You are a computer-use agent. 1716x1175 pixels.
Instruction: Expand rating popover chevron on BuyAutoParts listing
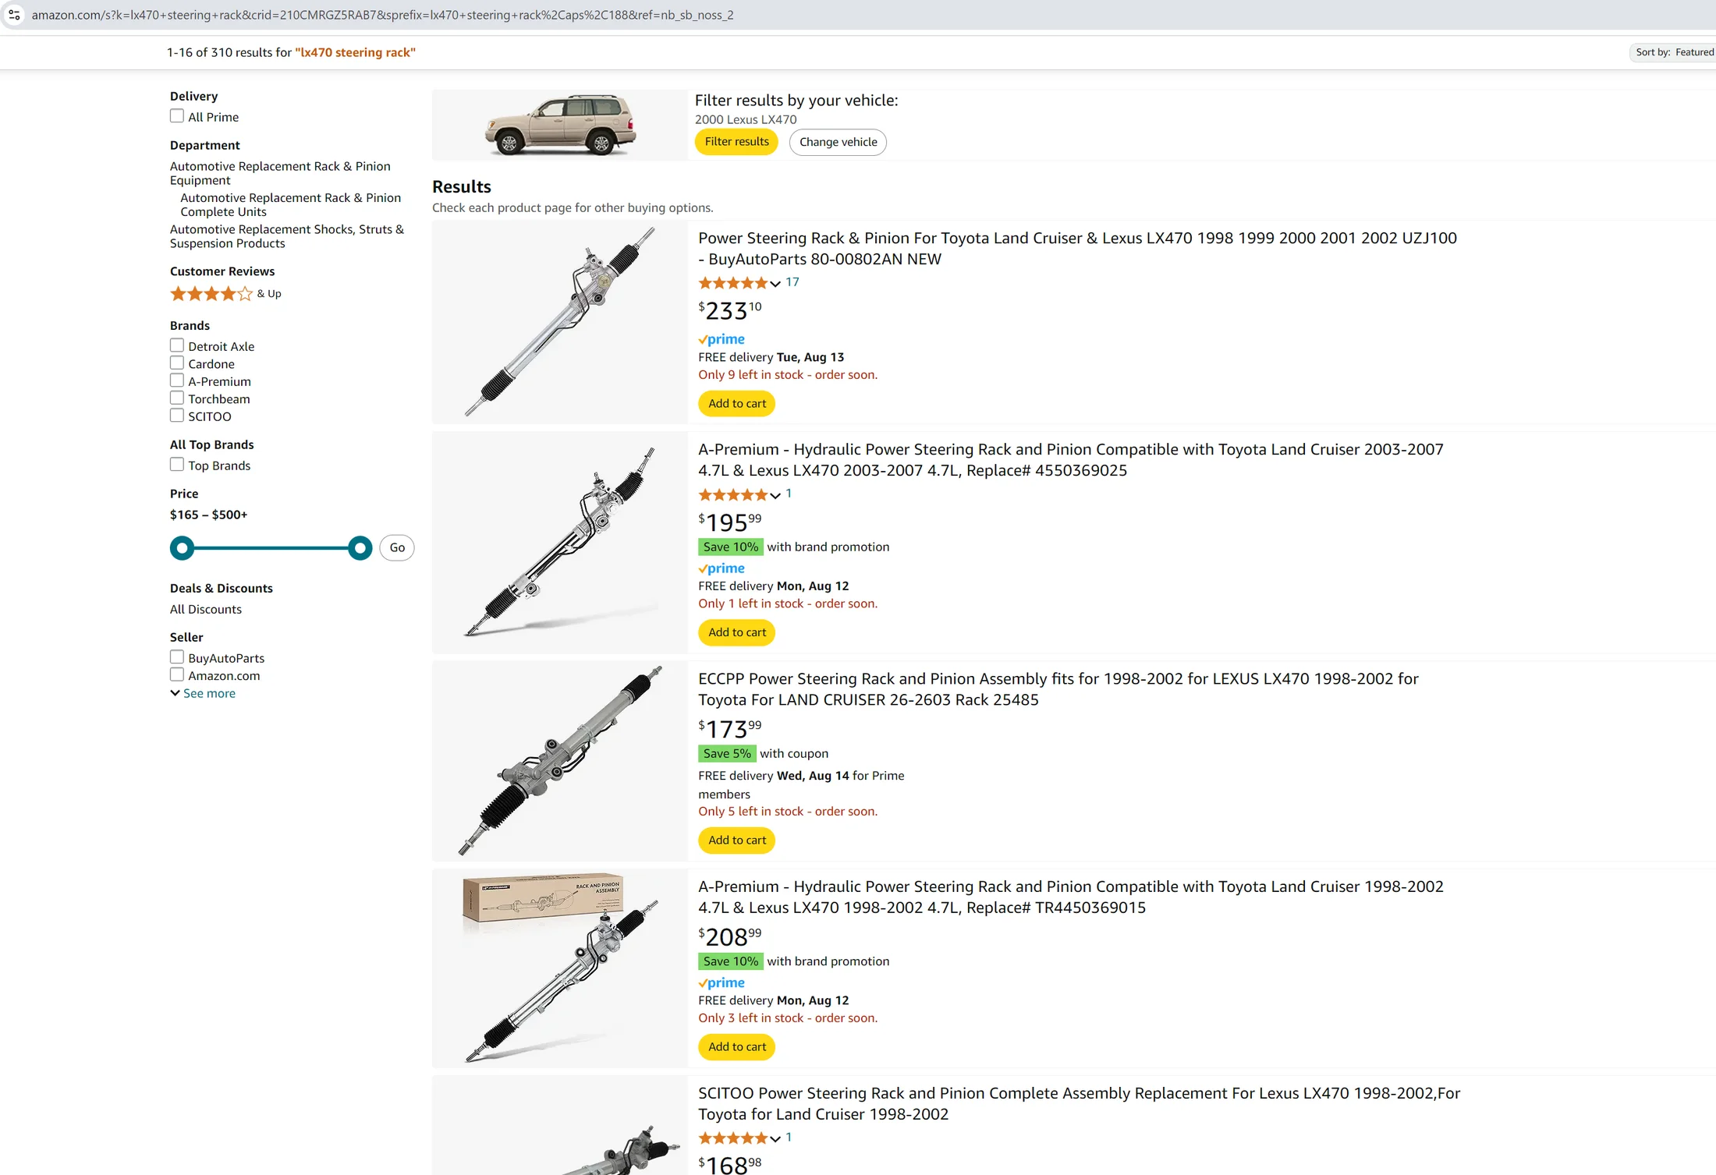[775, 284]
